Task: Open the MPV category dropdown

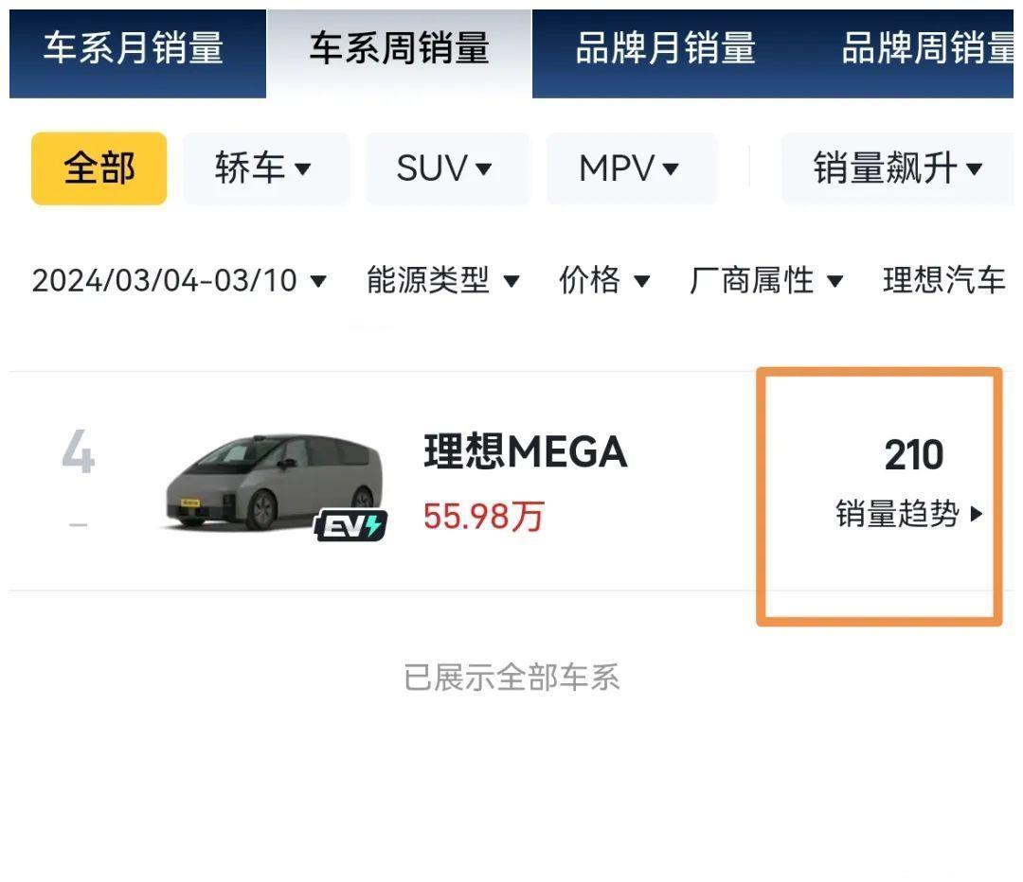Action: [x=630, y=168]
